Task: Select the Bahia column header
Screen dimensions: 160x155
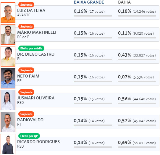Action: pyautogui.click(x=125, y=2)
